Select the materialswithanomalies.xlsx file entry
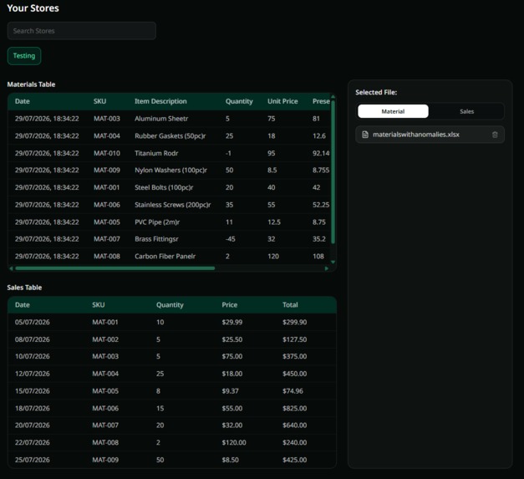524x479 pixels. 430,135
